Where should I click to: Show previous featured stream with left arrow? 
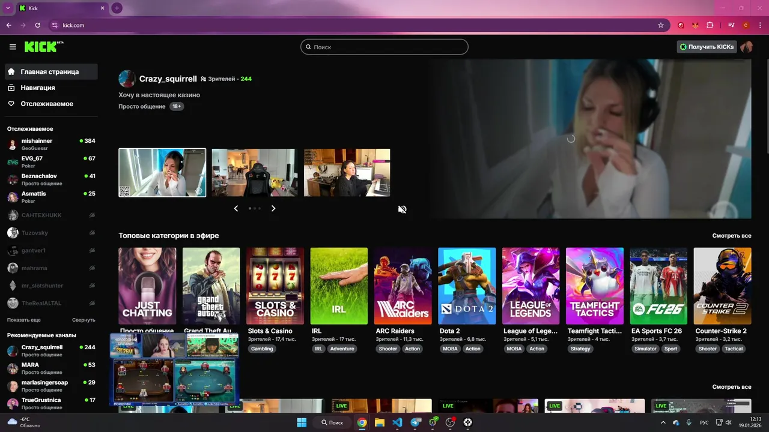tap(236, 208)
